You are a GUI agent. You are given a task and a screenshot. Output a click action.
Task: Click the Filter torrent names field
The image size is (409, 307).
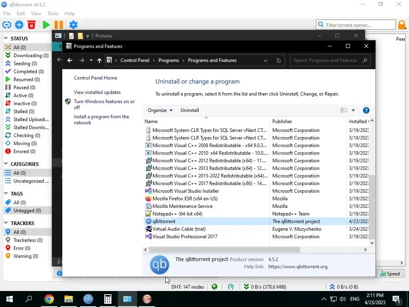click(356, 25)
